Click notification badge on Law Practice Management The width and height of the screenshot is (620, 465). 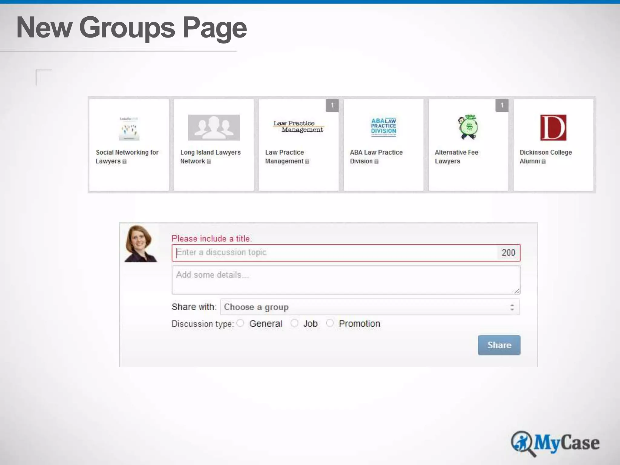[332, 105]
